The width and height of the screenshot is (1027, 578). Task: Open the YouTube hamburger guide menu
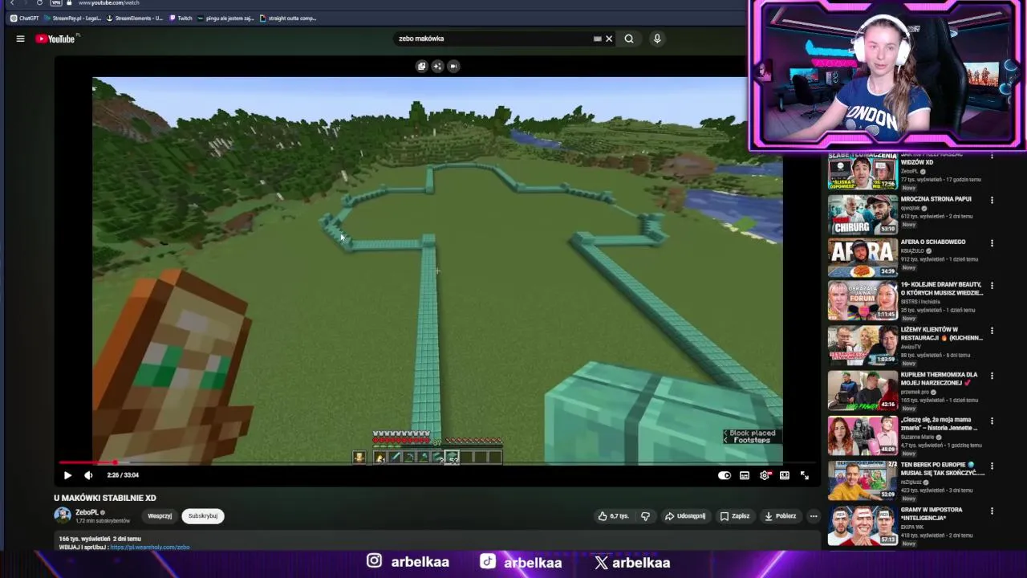pyautogui.click(x=20, y=39)
